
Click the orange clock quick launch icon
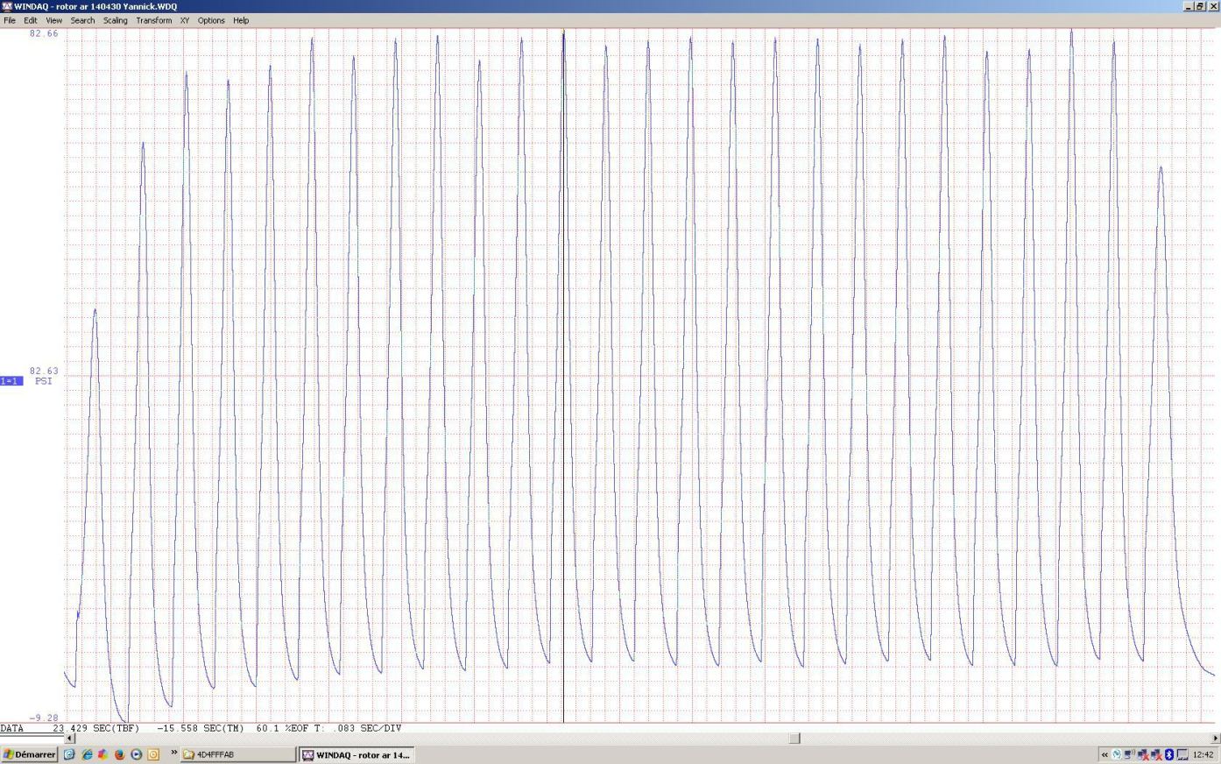pos(153,754)
